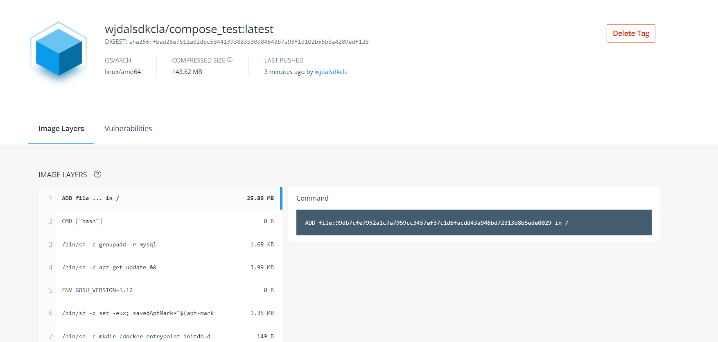Click the OS/ARCH label
718x342 pixels.
point(118,60)
